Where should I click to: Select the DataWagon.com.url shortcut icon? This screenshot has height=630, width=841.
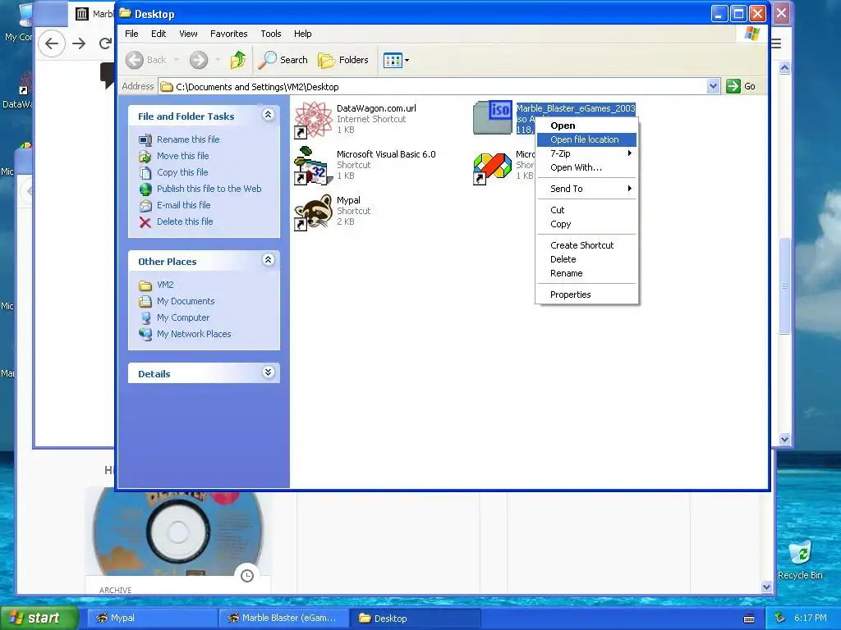313,120
